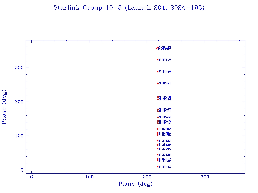
Task: Click the red marker beside S 32310
Action: (158, 60)
